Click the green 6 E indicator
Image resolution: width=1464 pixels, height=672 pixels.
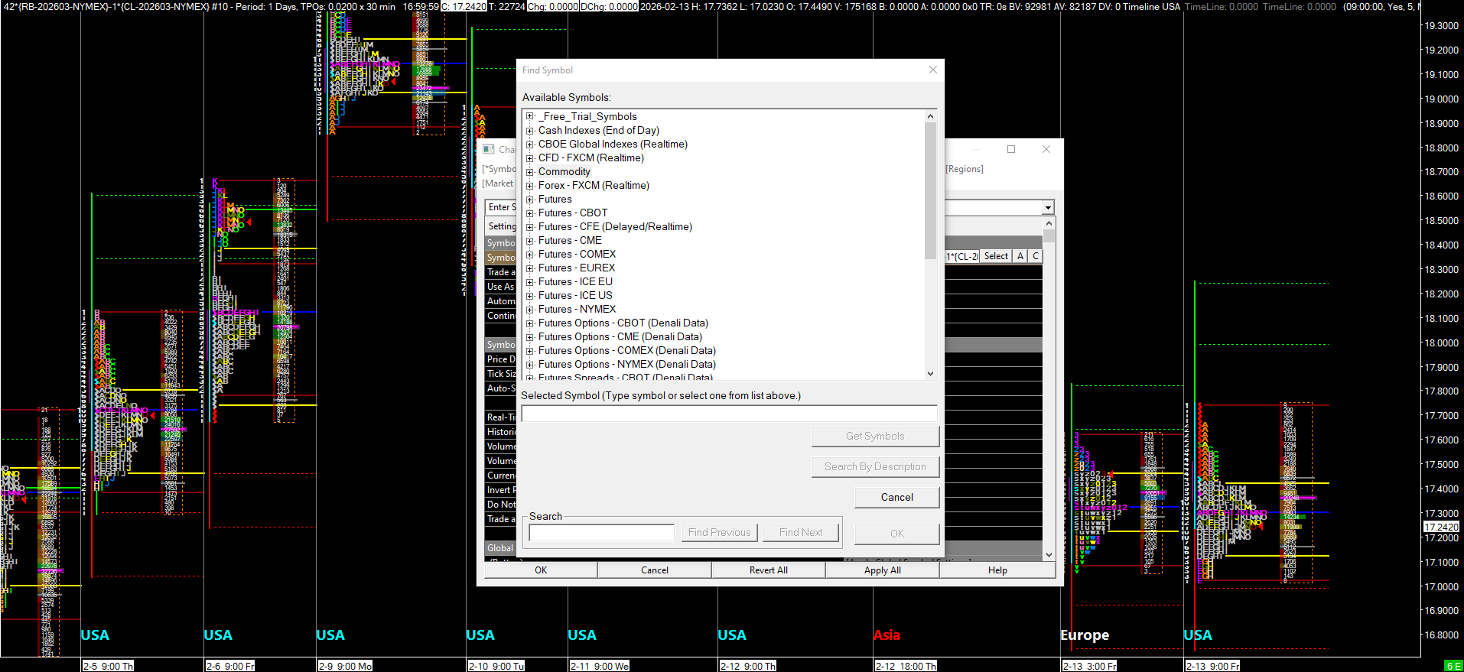[1453, 667]
